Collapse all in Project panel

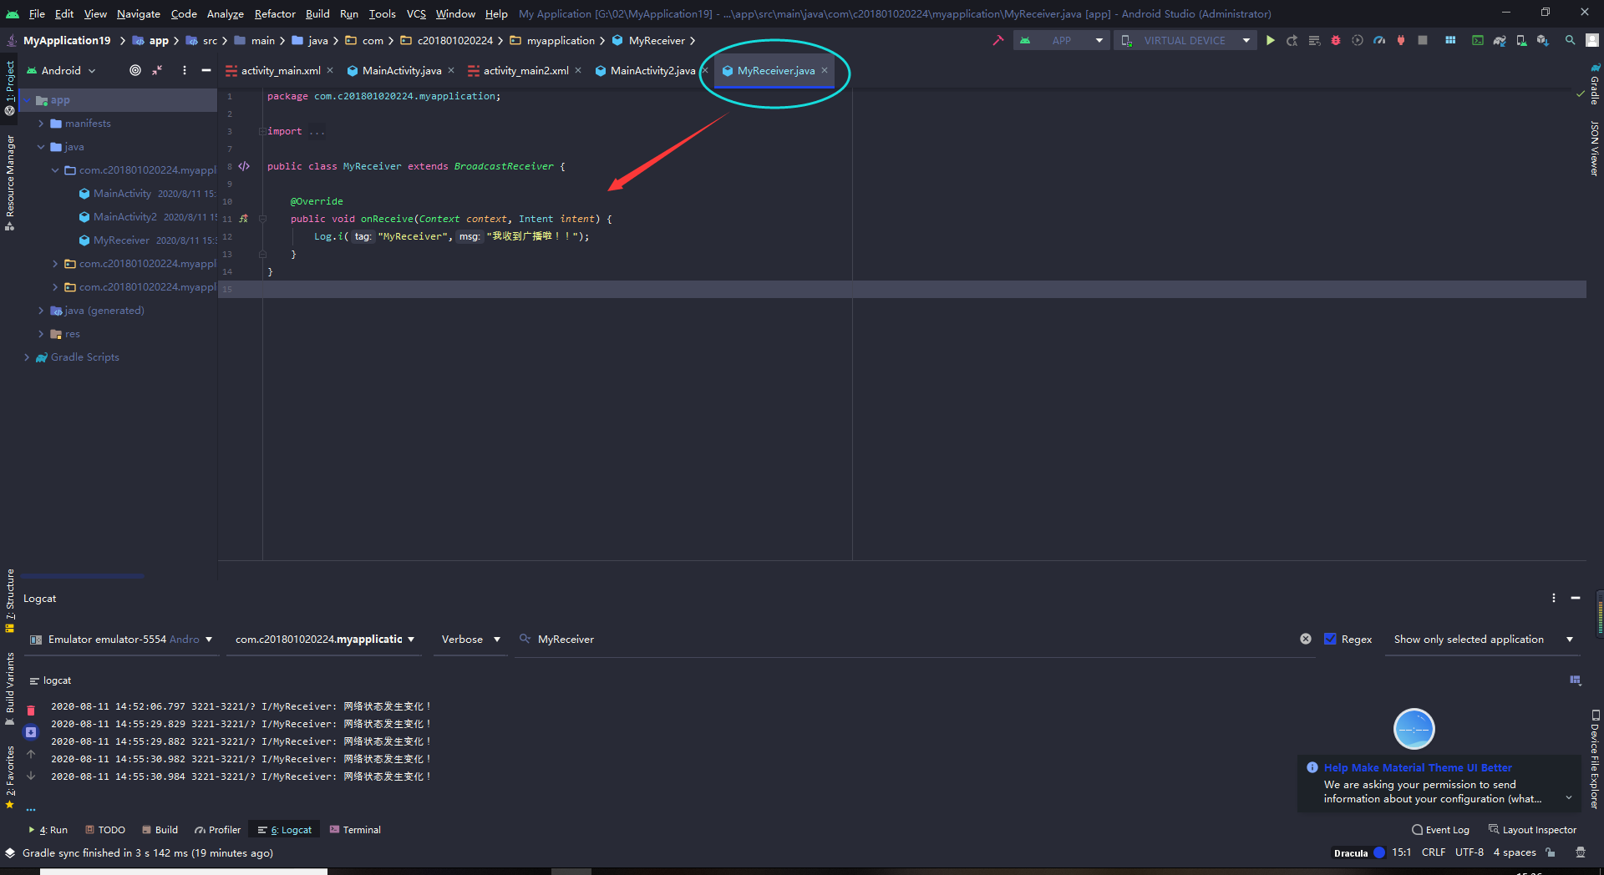(x=157, y=71)
